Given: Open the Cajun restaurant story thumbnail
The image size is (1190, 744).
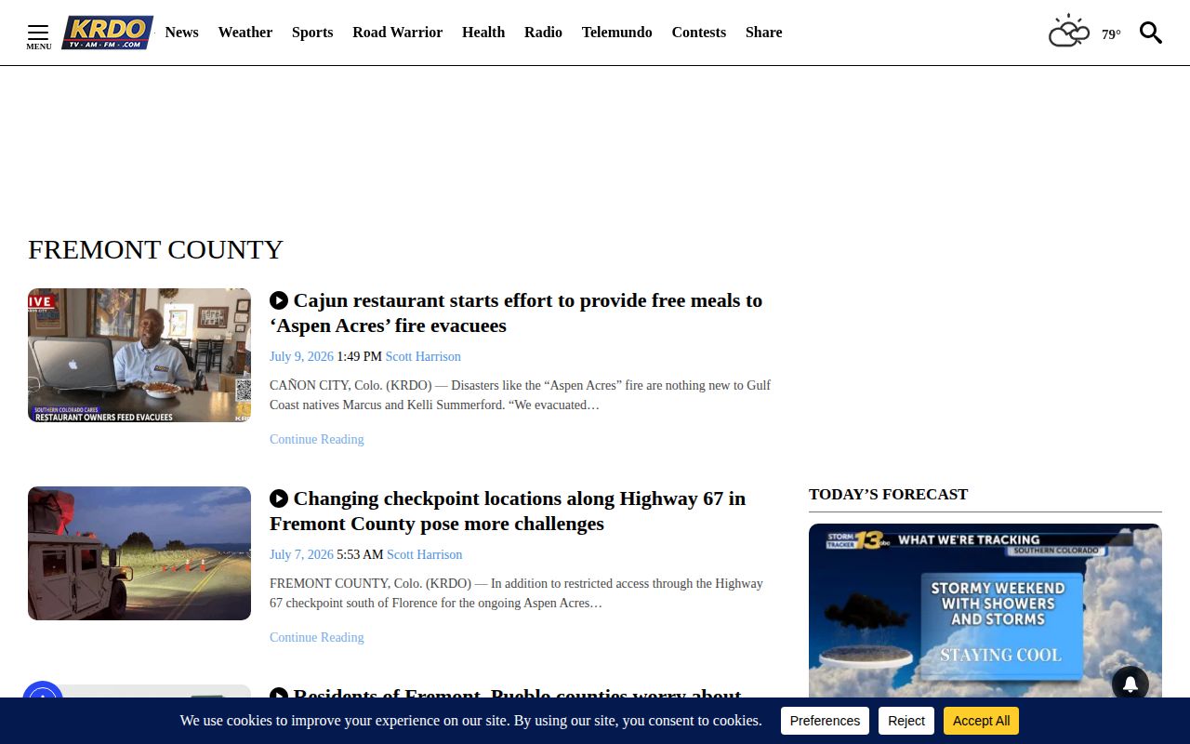Looking at the screenshot, I should (139, 355).
